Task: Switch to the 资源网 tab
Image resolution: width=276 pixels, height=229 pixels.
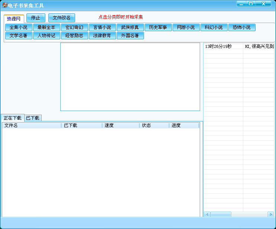Action: click(14, 19)
